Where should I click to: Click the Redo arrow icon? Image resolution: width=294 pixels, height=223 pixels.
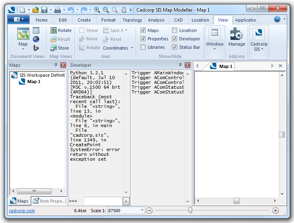(x=84, y=10)
